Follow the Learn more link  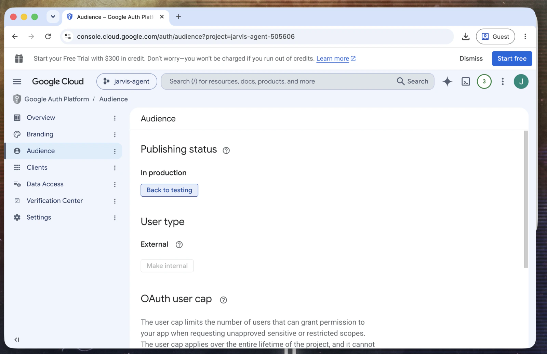point(336,58)
